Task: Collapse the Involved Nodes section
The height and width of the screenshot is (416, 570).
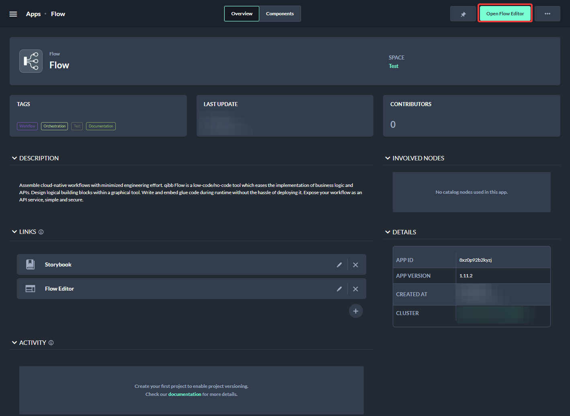Action: [388, 158]
